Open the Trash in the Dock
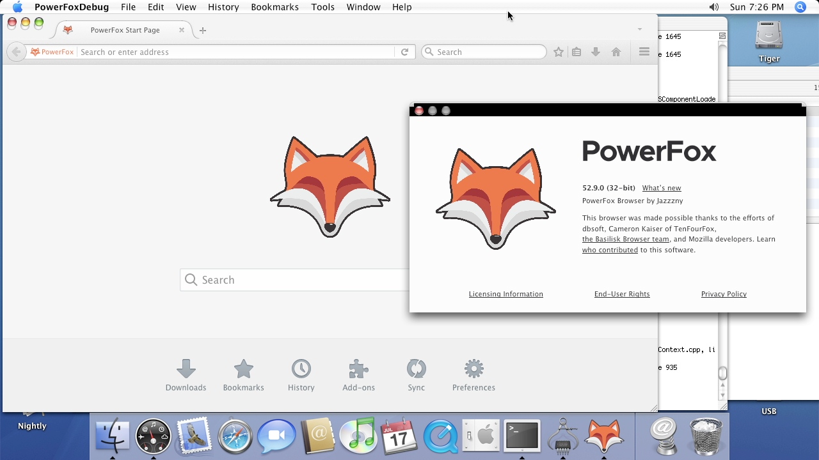Image resolution: width=819 pixels, height=460 pixels. [706, 436]
